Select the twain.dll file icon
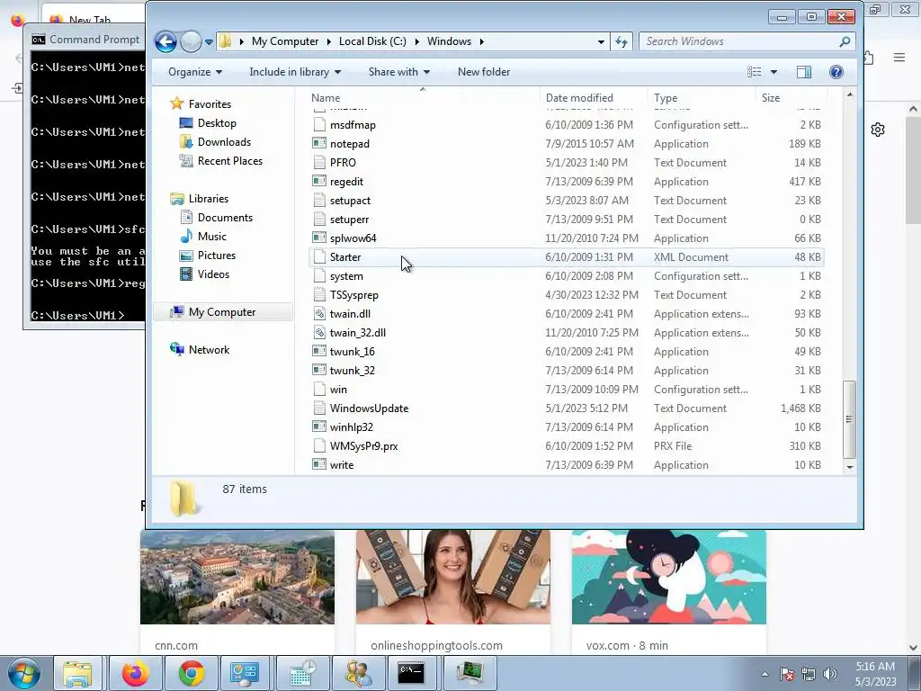This screenshot has width=921, height=691. [x=319, y=314]
